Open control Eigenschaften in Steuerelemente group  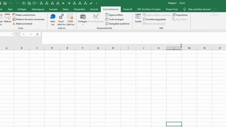pyautogui.click(x=114, y=15)
